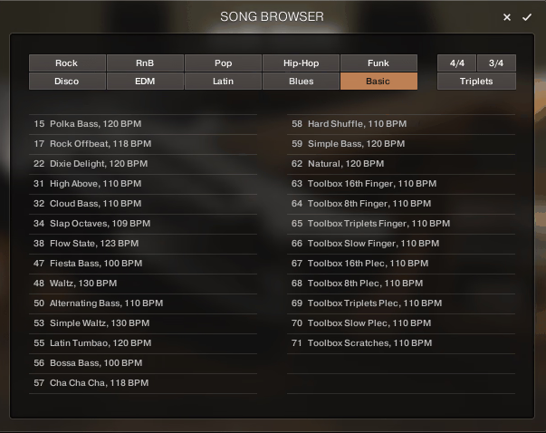The width and height of the screenshot is (546, 433).
Task: Toggle the EDM genre filter
Action: pos(145,82)
